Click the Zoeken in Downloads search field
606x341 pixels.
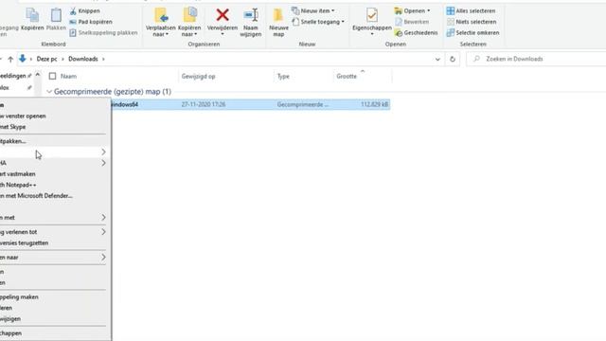tap(537, 59)
